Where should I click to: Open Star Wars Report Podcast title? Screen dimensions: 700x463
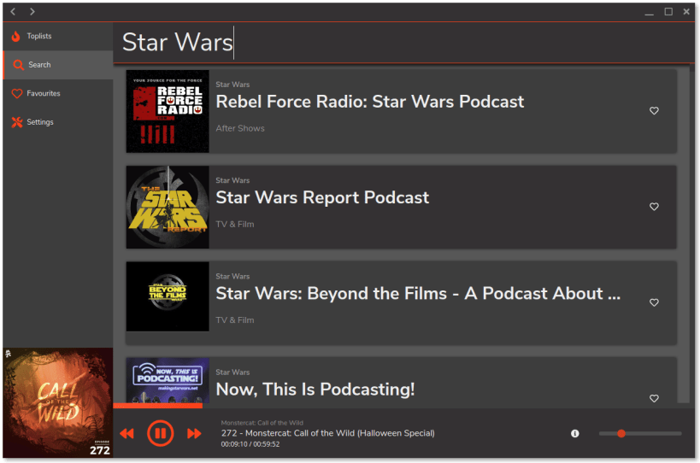coord(322,197)
